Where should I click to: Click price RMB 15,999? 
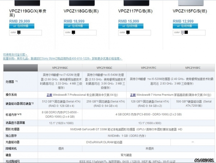coord(129,21)
